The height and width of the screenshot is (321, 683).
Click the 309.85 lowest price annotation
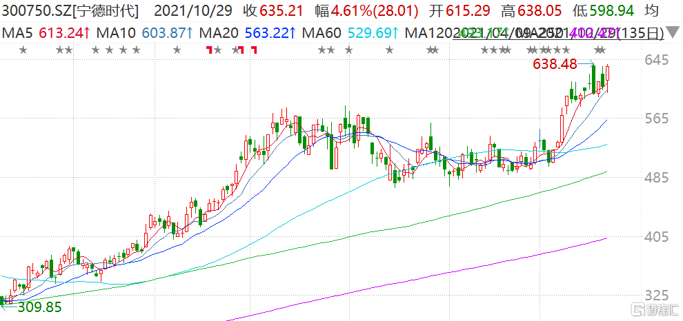pyautogui.click(x=39, y=307)
